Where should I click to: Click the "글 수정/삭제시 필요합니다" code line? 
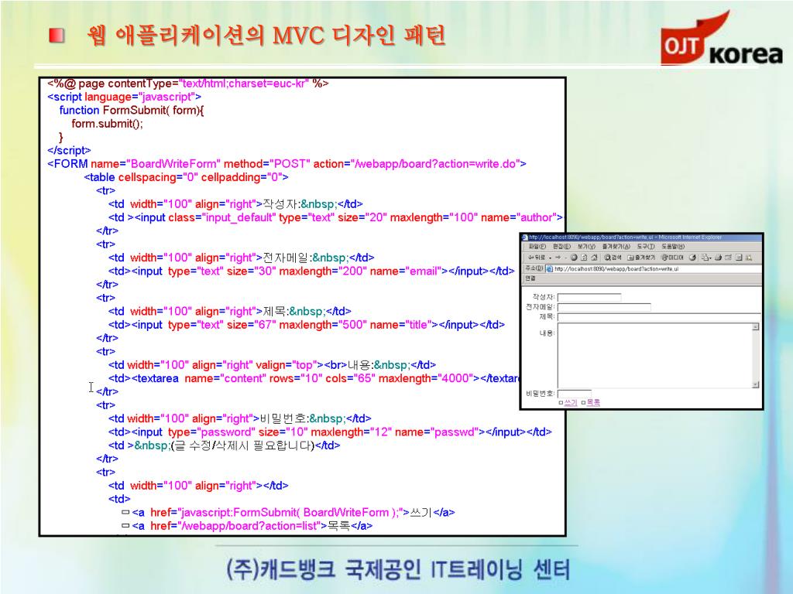(224, 445)
